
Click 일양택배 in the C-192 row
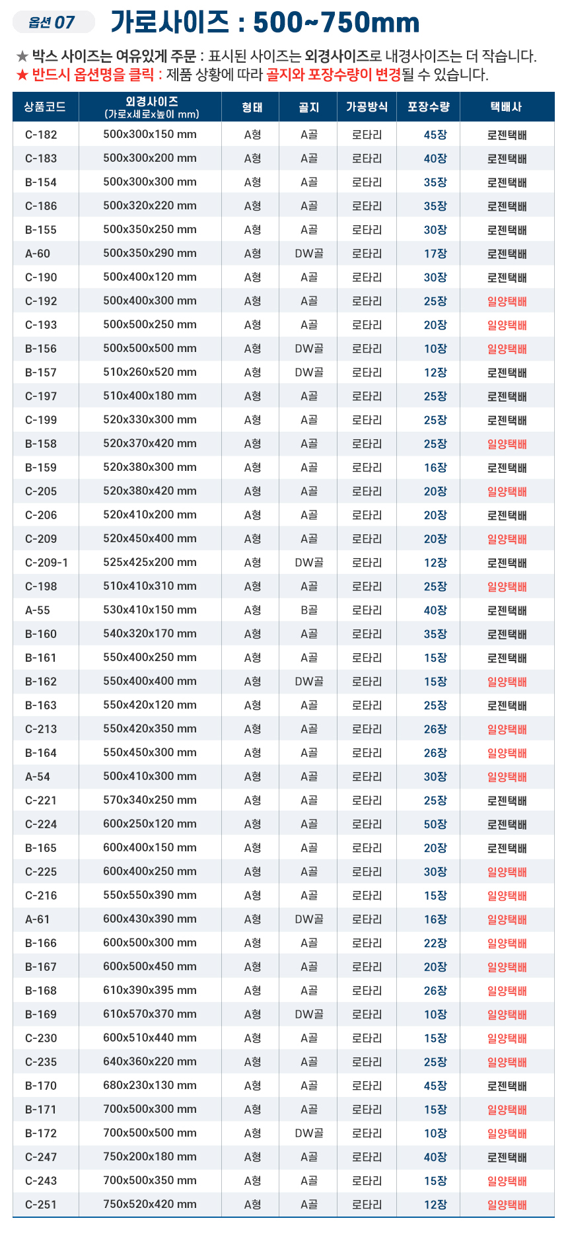507,301
